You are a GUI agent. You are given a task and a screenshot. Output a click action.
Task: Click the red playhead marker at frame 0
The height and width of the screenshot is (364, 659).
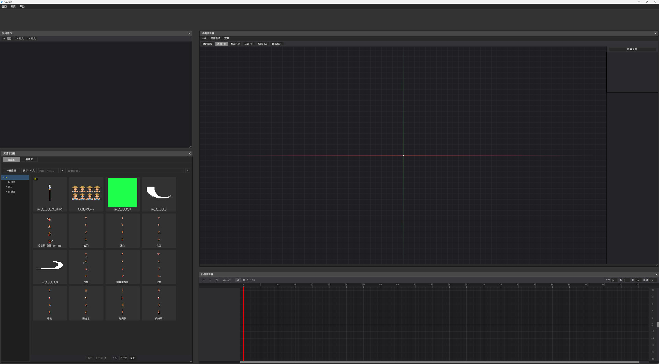tap(243, 287)
